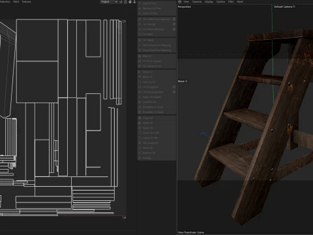
Task: Open the viewport Panel menu
Action: [x=240, y=2]
